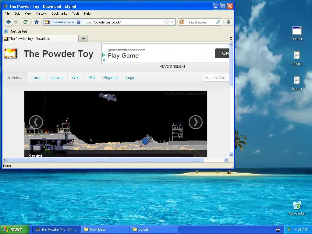Open the View menu

coord(28,13)
